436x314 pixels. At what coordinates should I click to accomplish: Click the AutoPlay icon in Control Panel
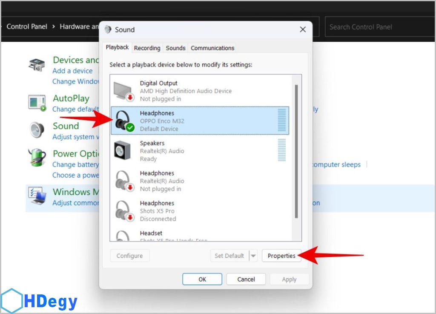[x=37, y=103]
